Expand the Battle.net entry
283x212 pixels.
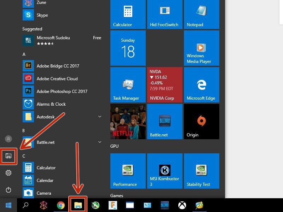pos(99,142)
